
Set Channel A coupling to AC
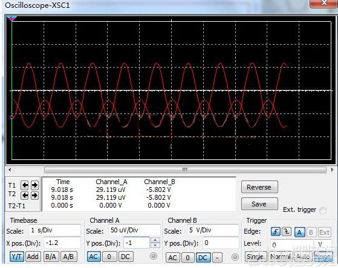94,257
